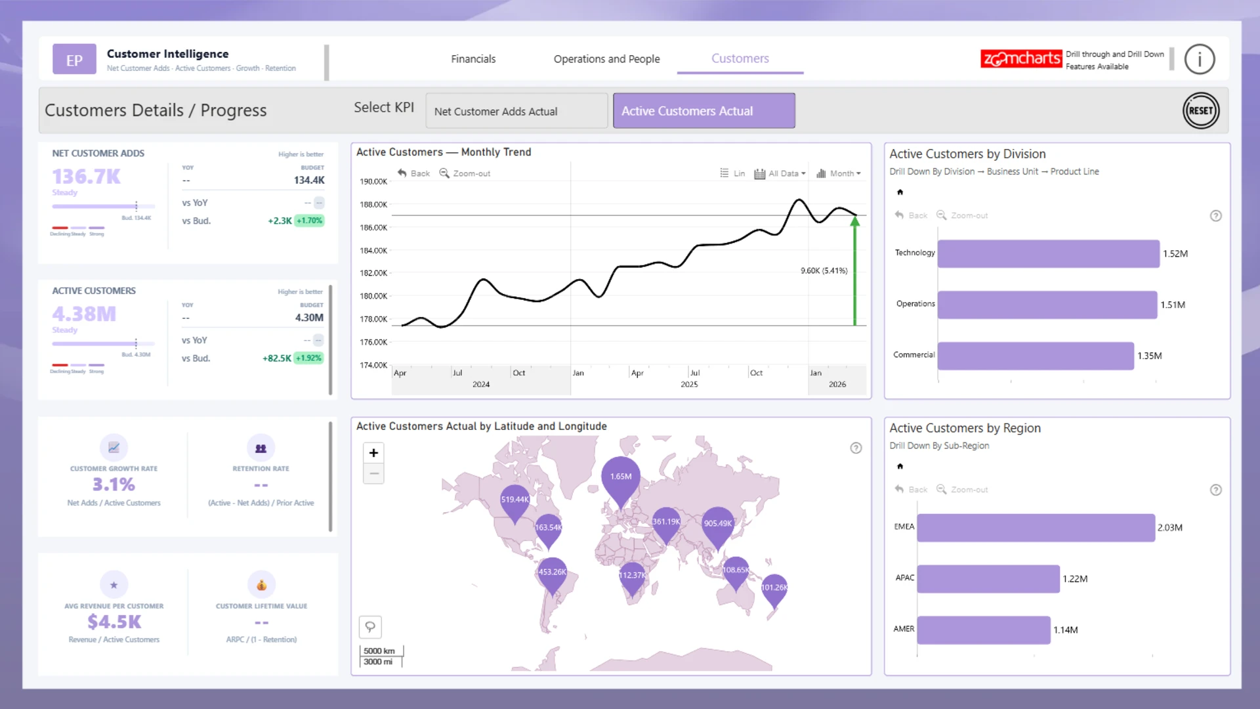Click the ZoomCharts logo link

(1020, 59)
